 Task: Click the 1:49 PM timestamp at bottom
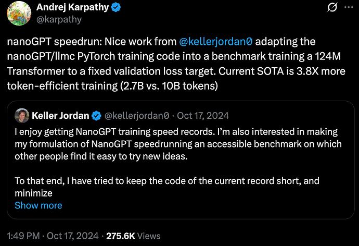pos(24,236)
